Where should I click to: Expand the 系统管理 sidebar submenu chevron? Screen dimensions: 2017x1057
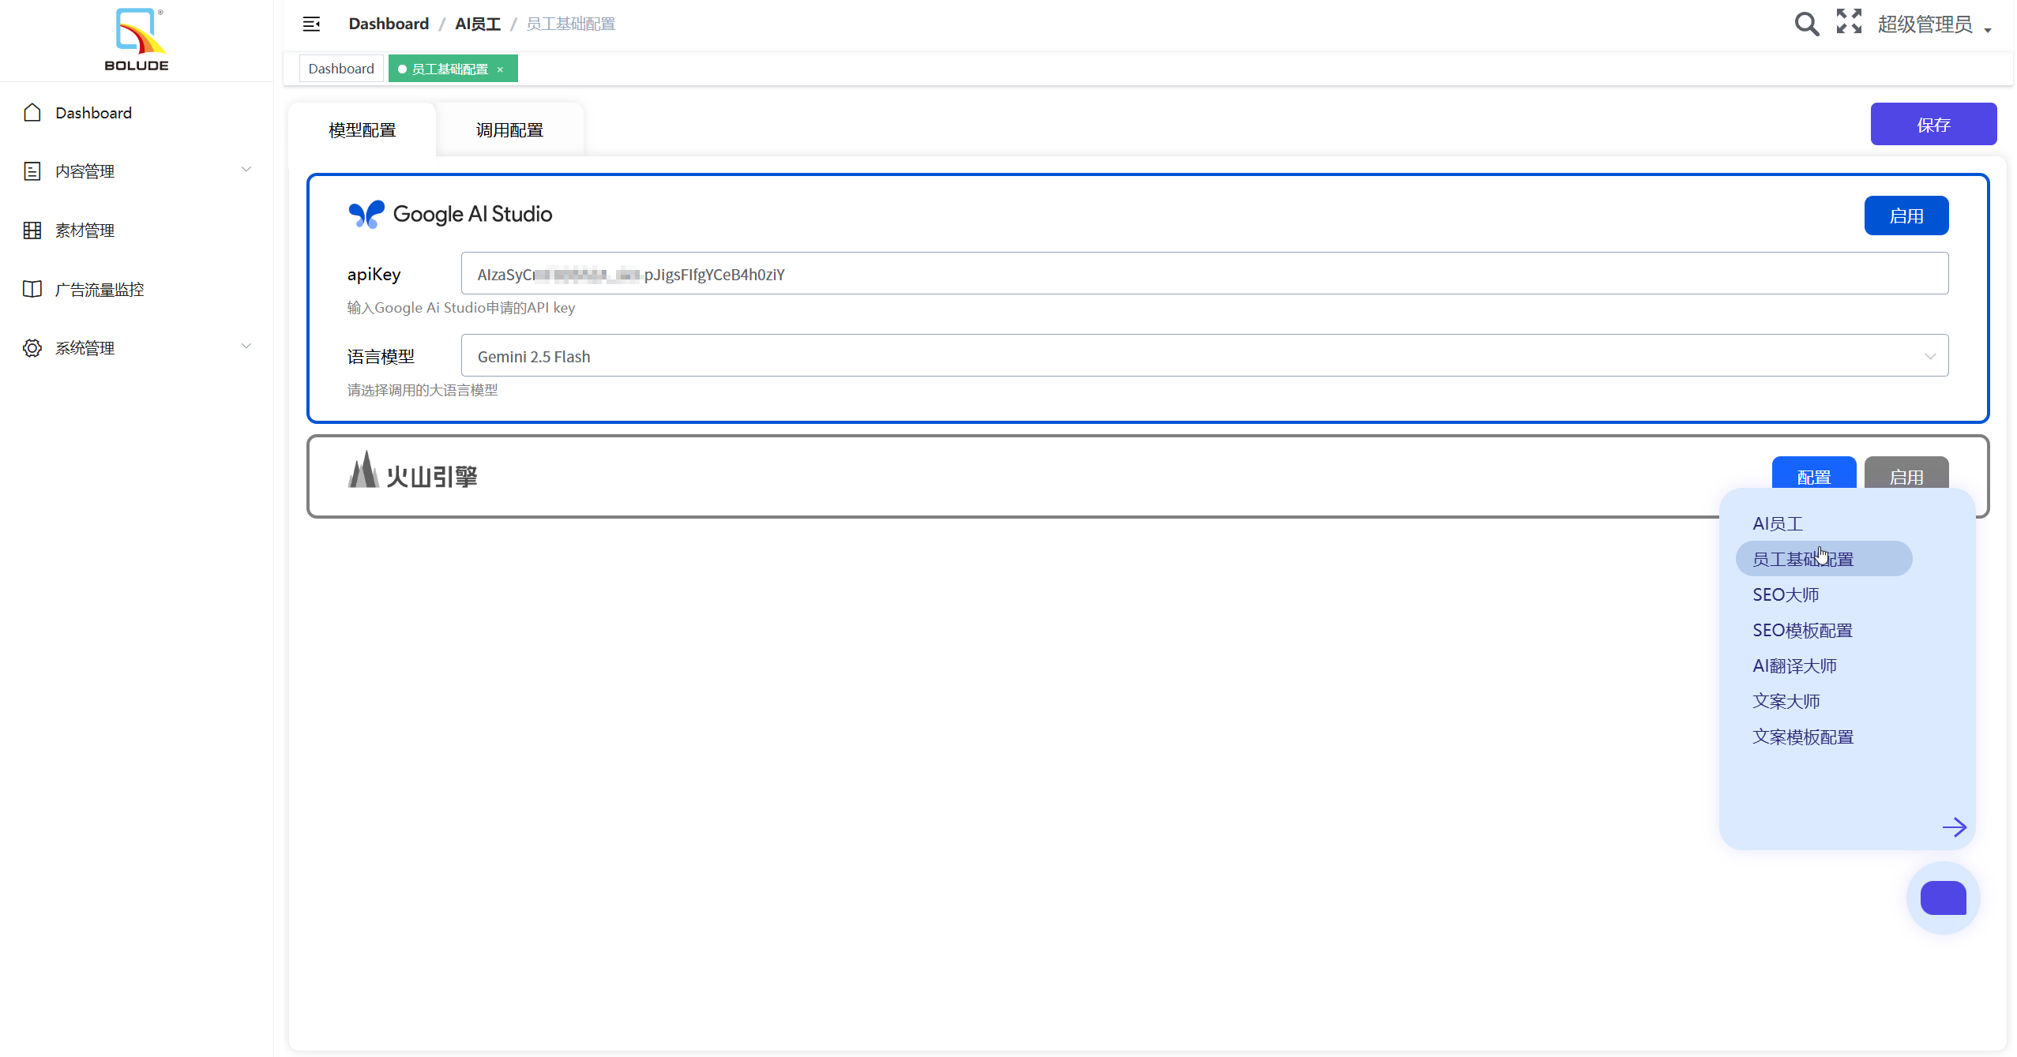tap(246, 347)
